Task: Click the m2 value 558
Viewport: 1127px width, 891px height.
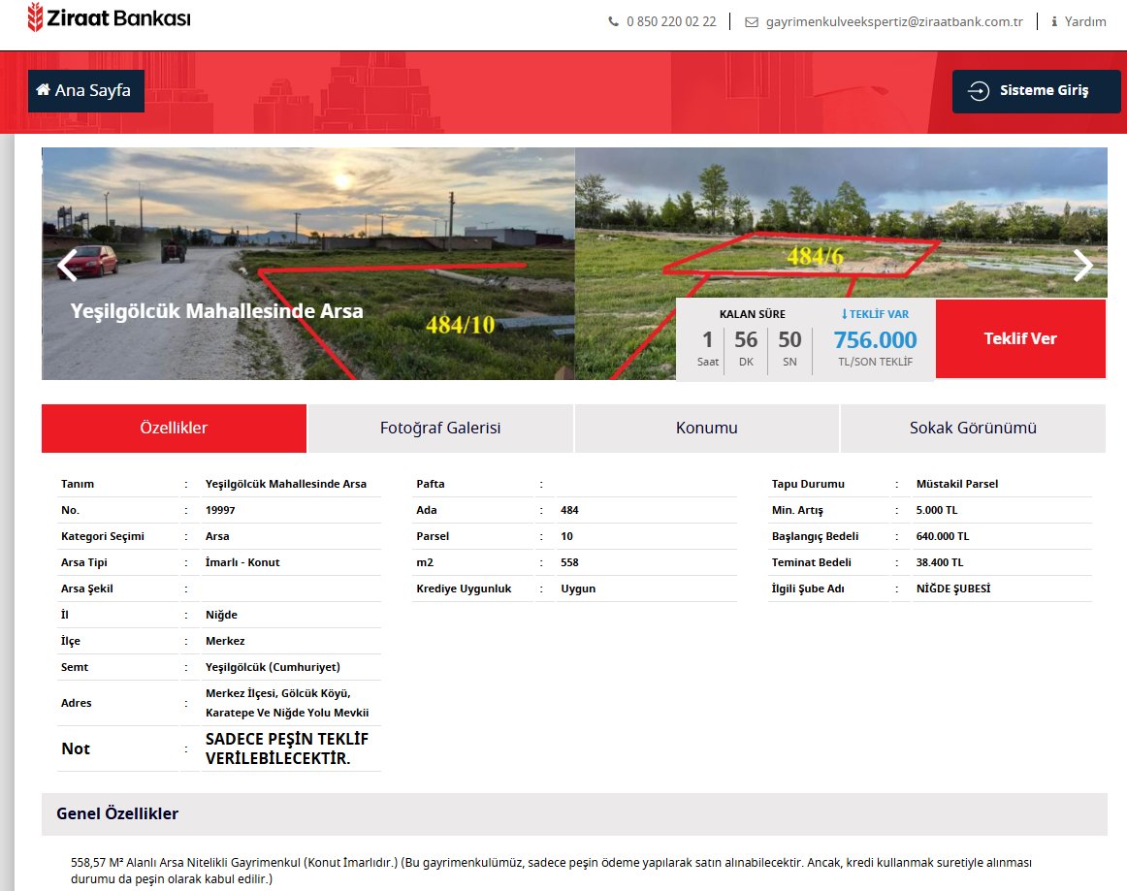Action: coord(569,562)
